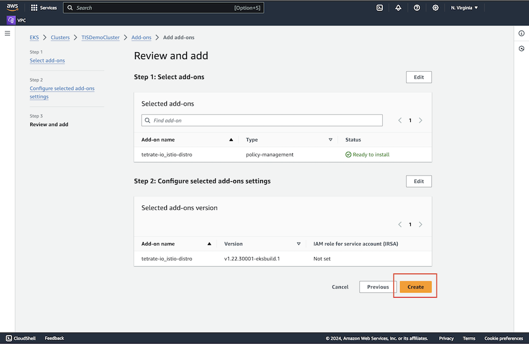Open the history clock panel icon

pyautogui.click(x=522, y=49)
